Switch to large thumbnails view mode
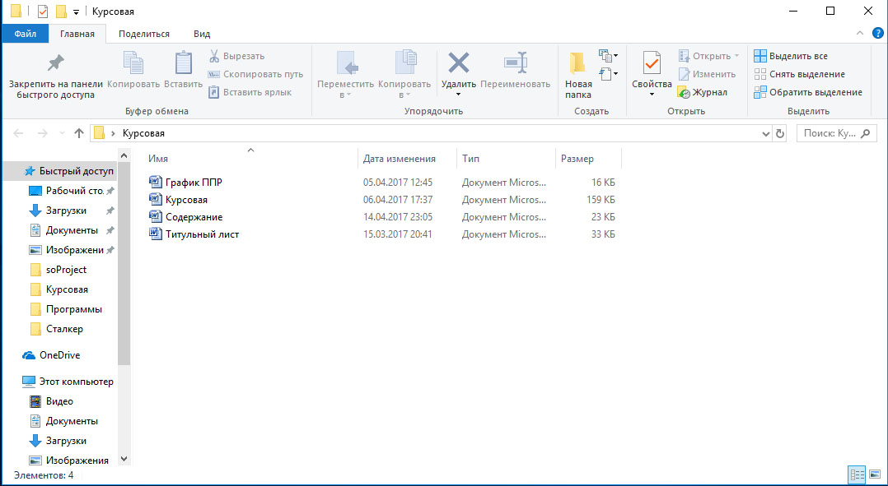This screenshot has height=486, width=888. point(876,474)
